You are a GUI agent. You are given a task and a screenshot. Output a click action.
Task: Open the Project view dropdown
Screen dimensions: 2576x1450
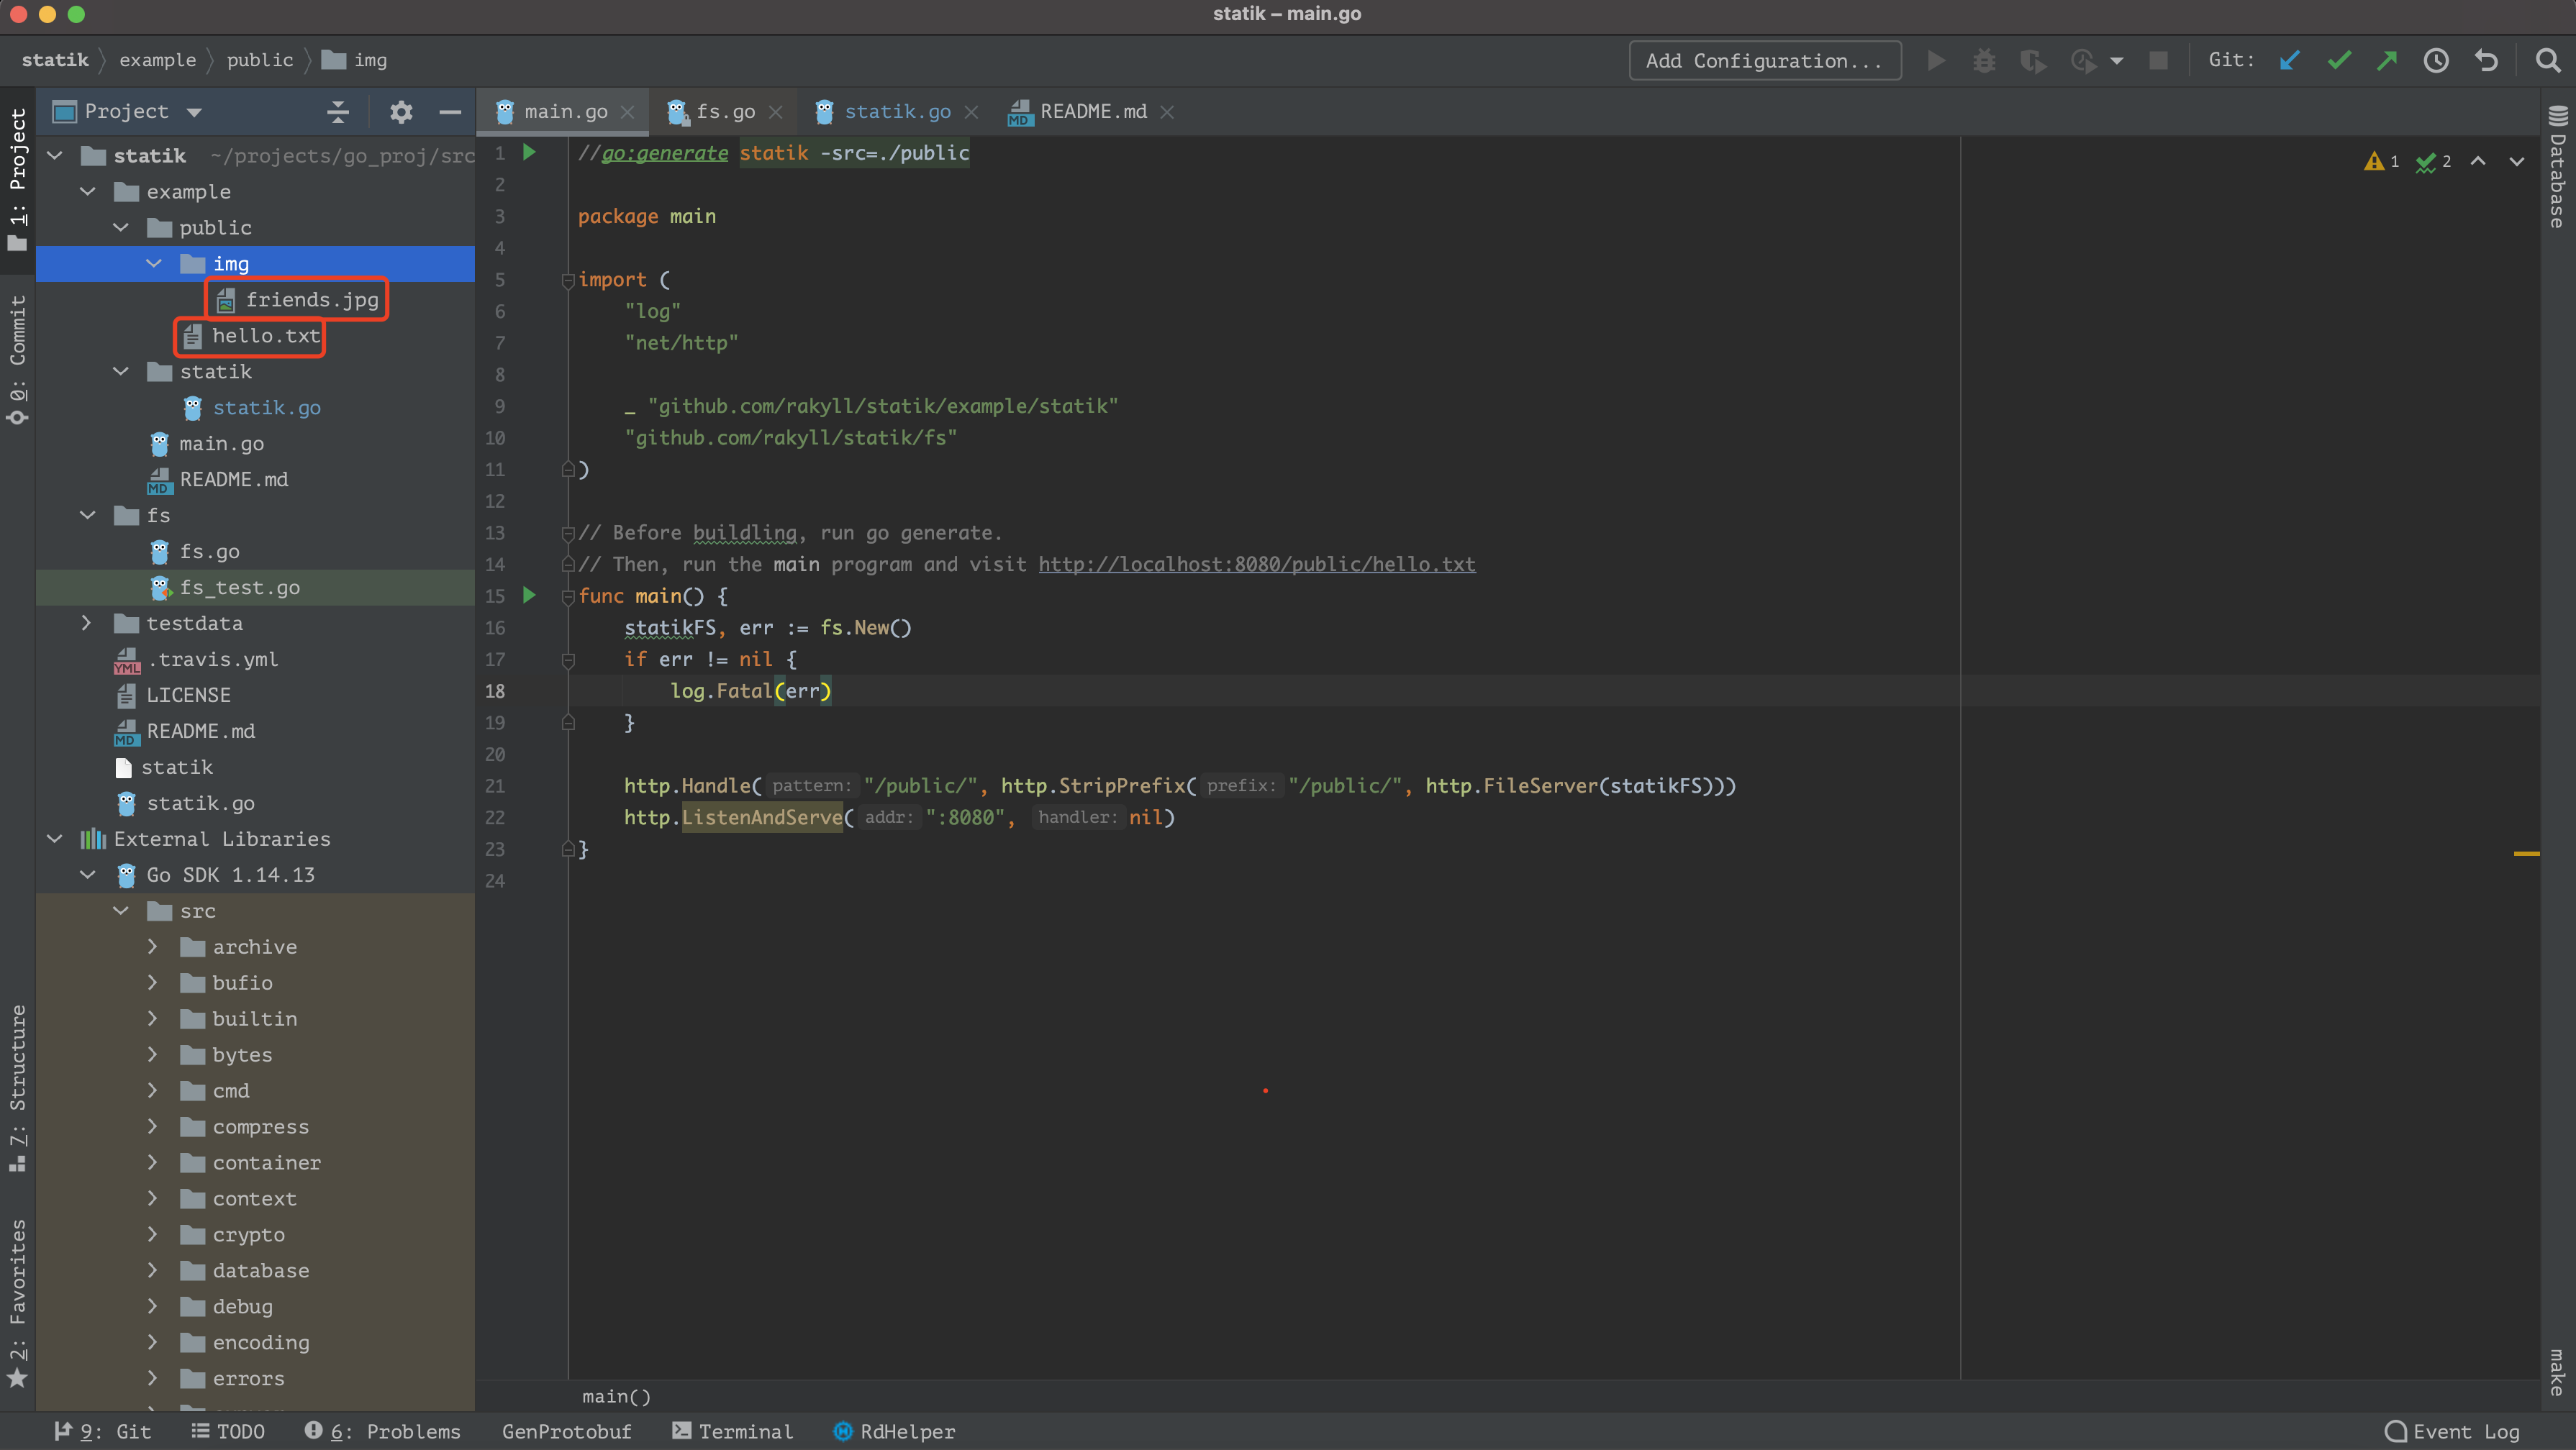click(195, 112)
